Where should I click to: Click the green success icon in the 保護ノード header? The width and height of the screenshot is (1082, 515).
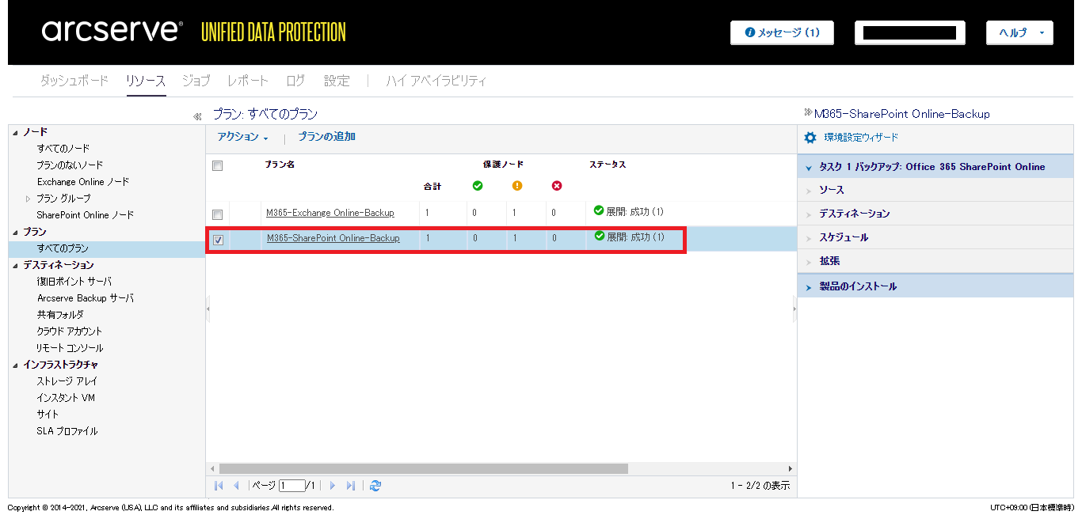tap(478, 186)
